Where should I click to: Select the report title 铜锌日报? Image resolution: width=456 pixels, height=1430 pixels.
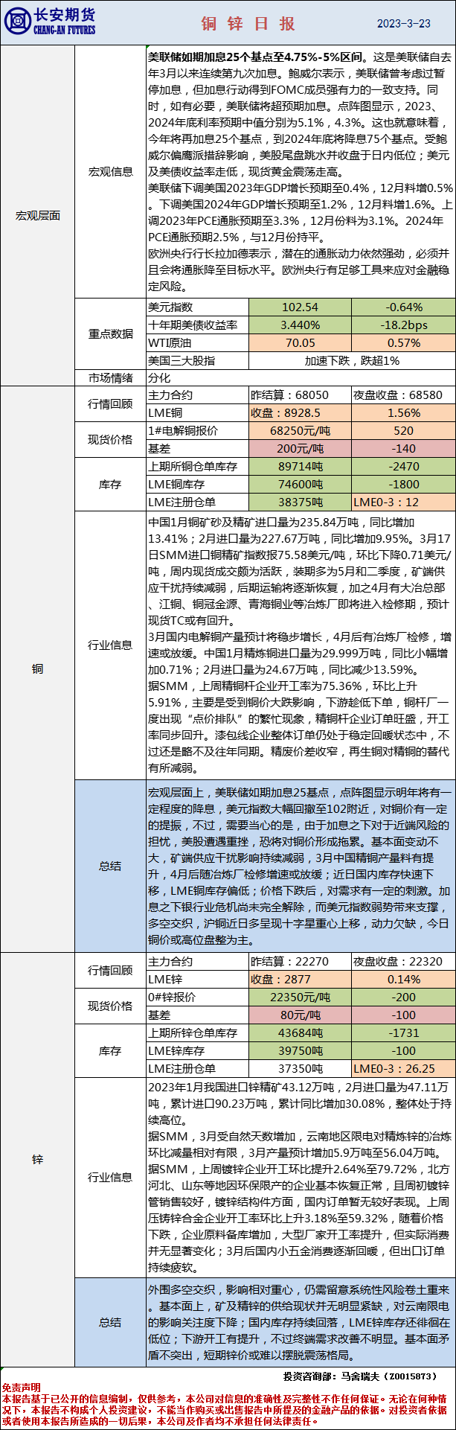(248, 24)
